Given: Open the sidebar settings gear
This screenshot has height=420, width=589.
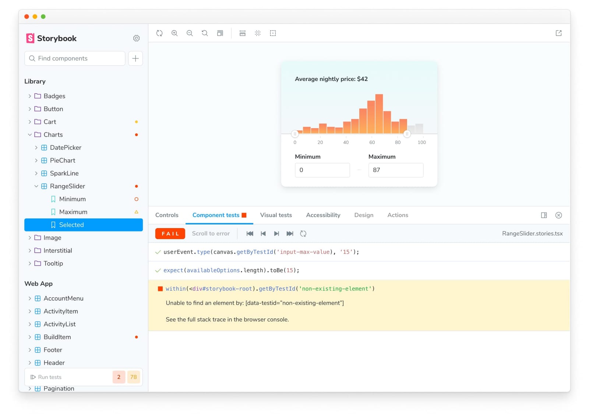Looking at the screenshot, I should [136, 38].
